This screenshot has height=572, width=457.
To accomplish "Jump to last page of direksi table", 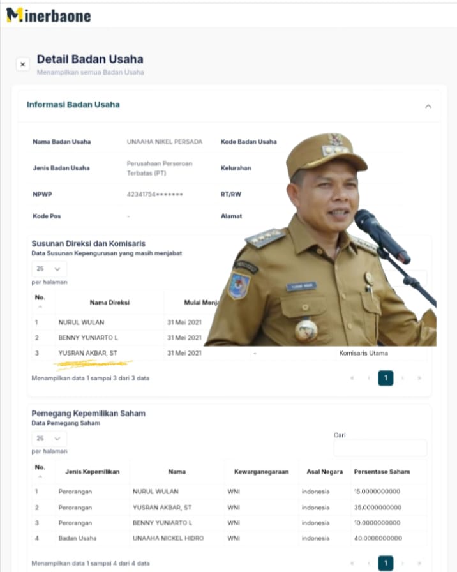I will pos(419,379).
